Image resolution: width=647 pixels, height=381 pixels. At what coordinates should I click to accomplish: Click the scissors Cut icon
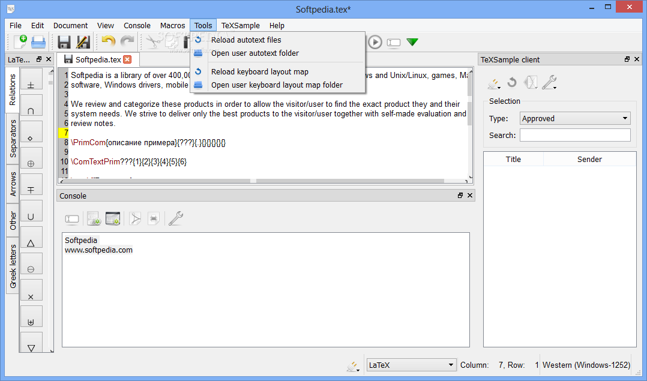coord(153,41)
